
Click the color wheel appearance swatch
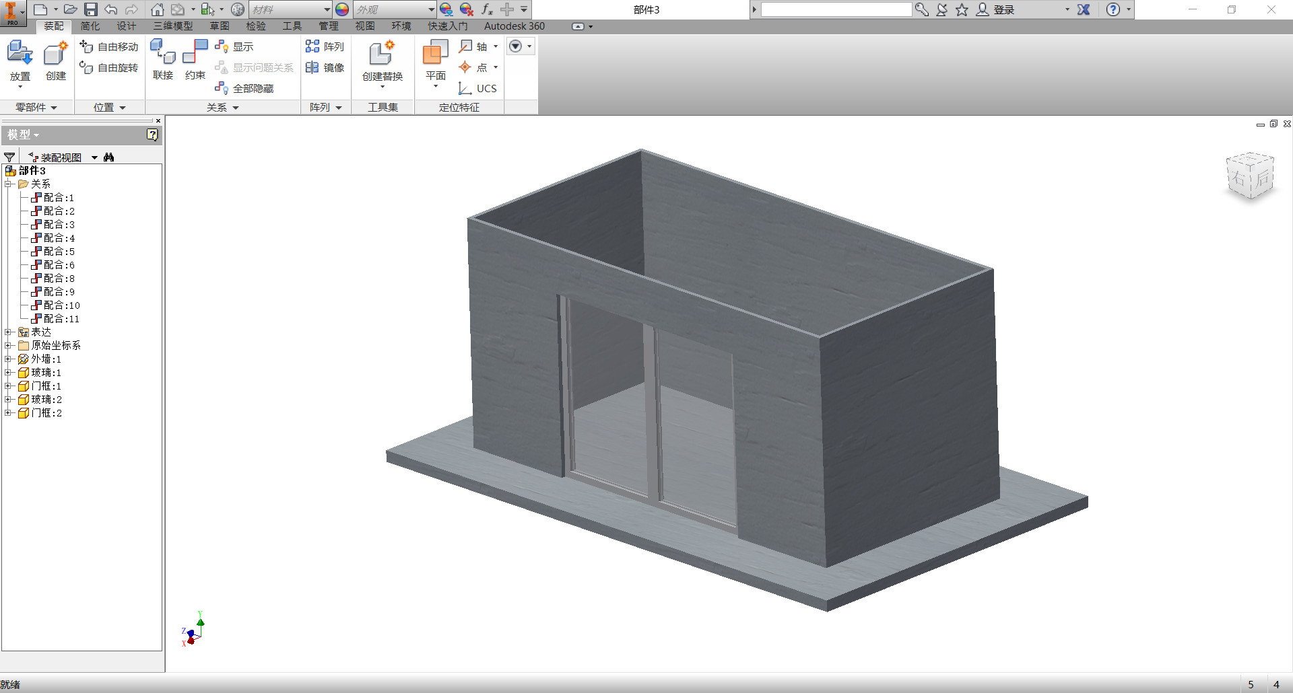(342, 9)
